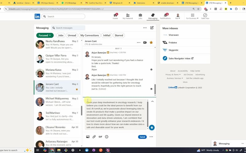Screen dimensions: 246x153
Task: Open Mariana Kuras conversation
Action: [x=57, y=73]
